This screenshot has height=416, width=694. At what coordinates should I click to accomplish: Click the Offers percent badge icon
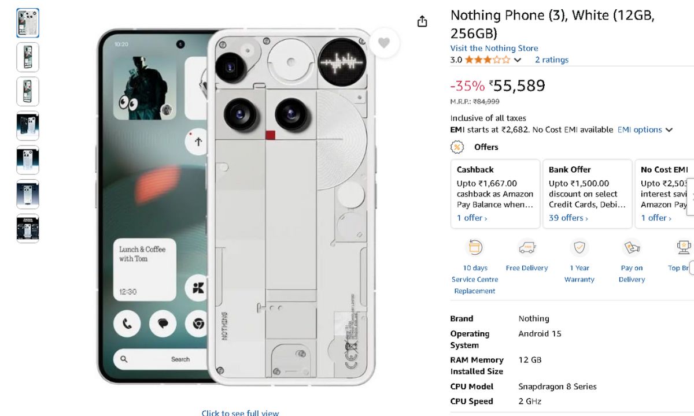(x=457, y=147)
